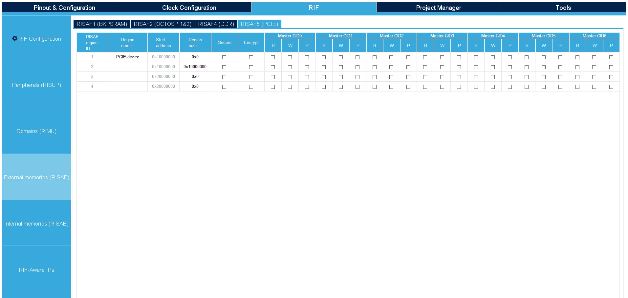Viewport: 628px width, 298px height.
Task: Switch to RISAF4 (DDR) sub-tab
Action: (x=216, y=24)
